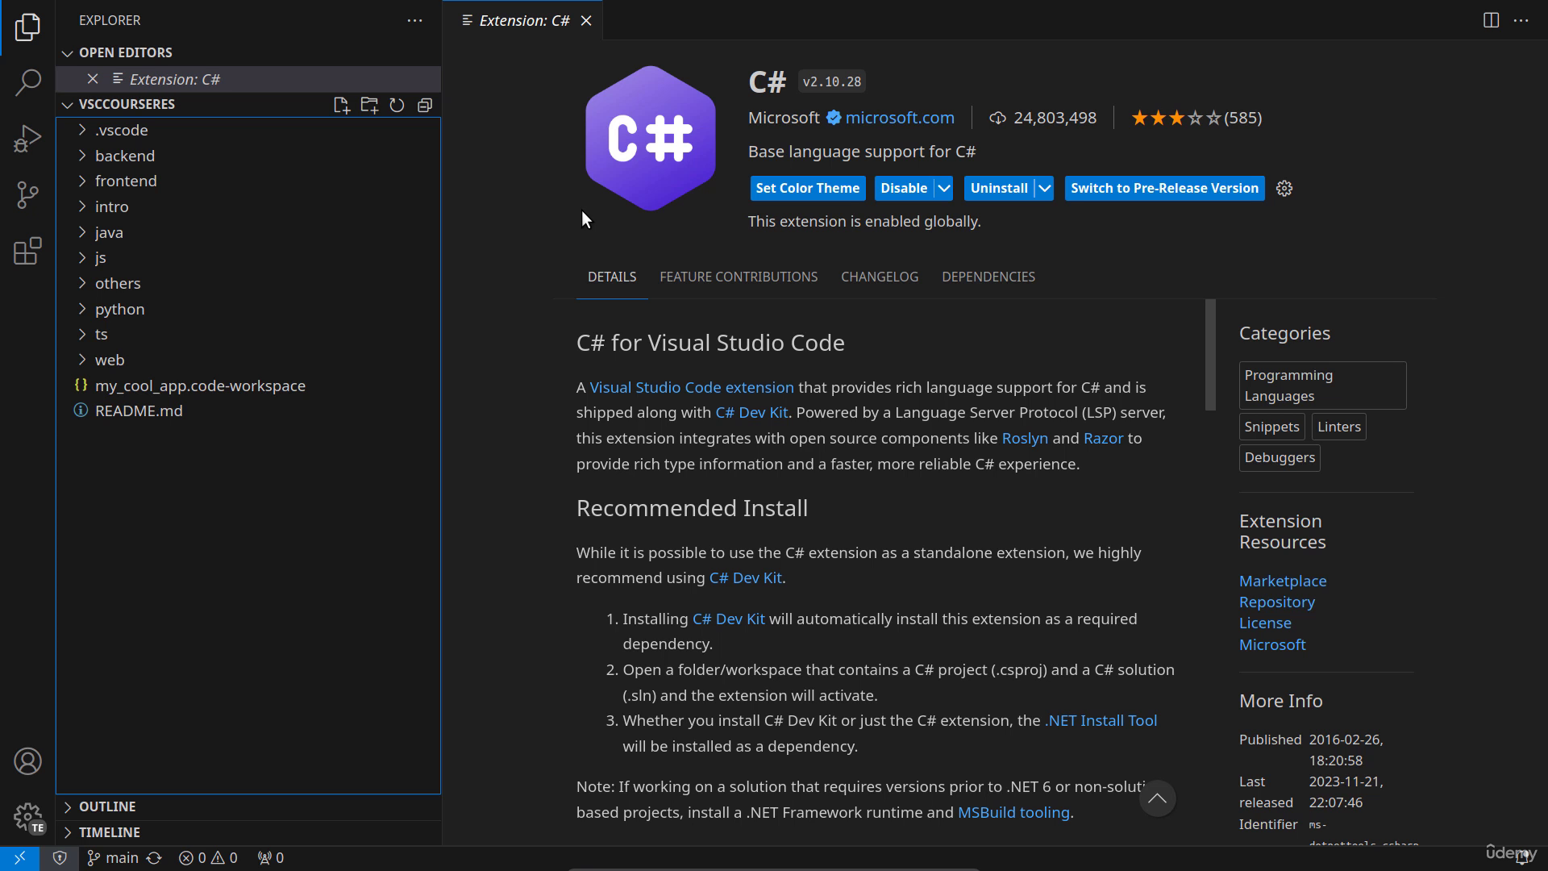Click the Set Color Theme button
Image resolution: width=1548 pixels, height=871 pixels.
807,188
